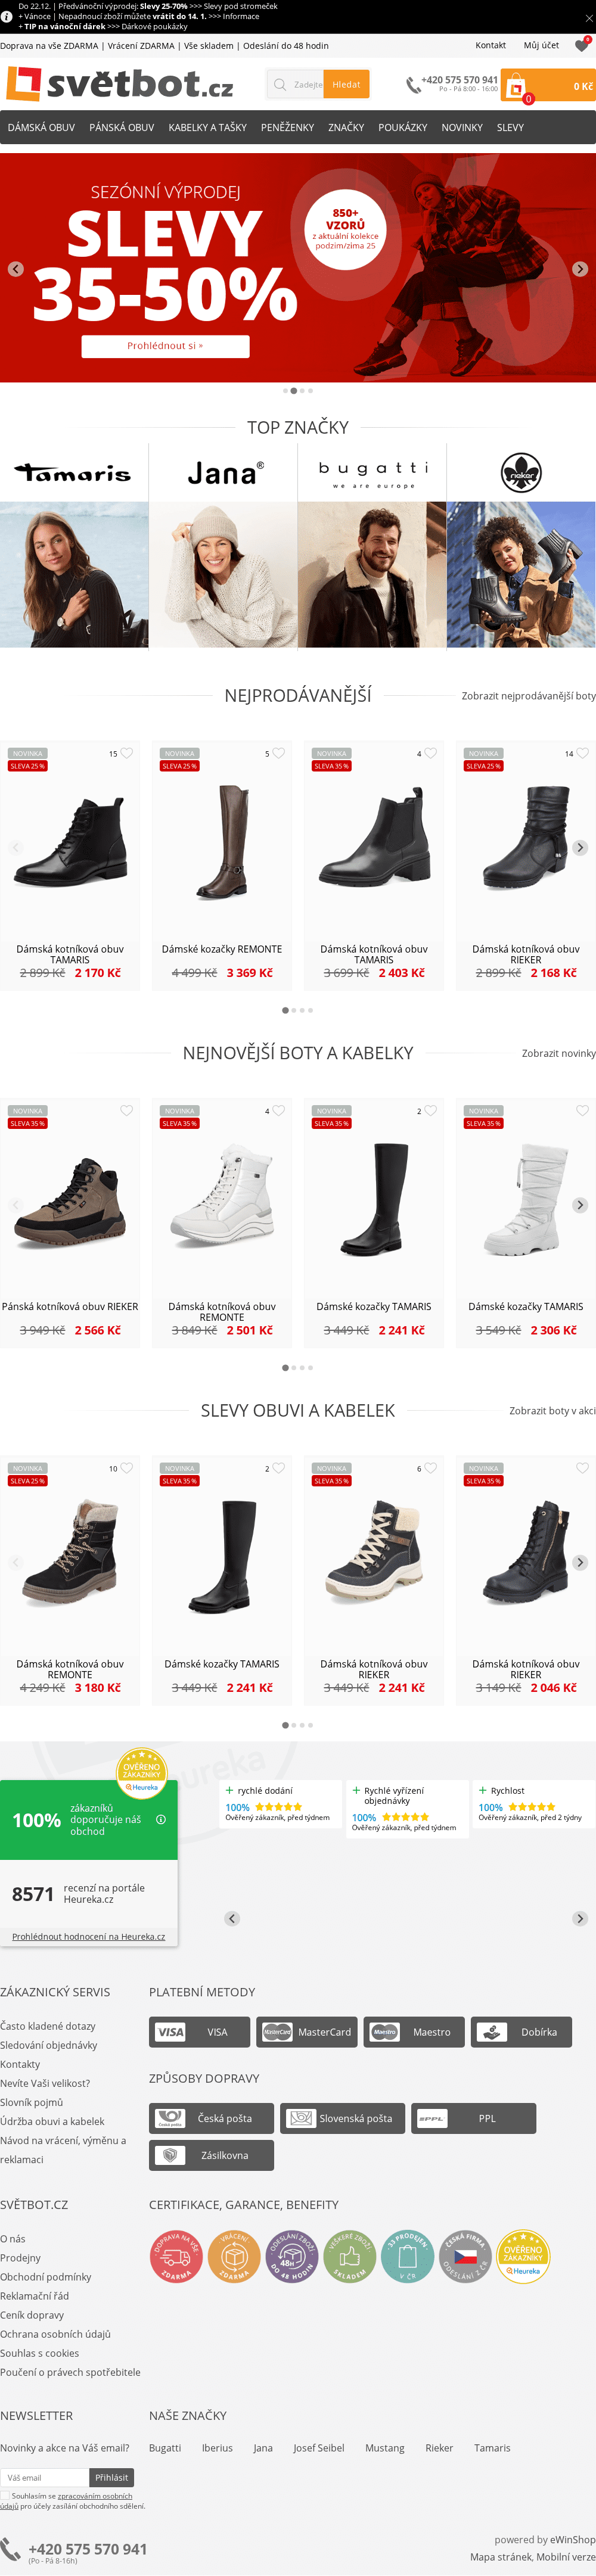Click the Váš email input field
The image size is (596, 2576).
[x=45, y=2477]
